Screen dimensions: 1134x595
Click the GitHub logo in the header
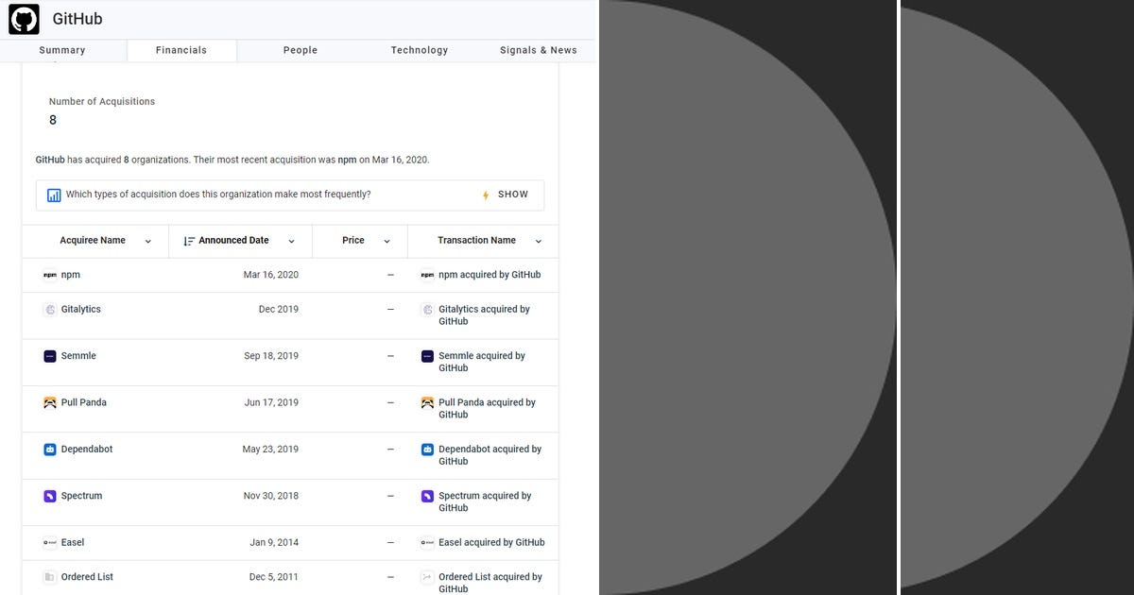point(25,19)
